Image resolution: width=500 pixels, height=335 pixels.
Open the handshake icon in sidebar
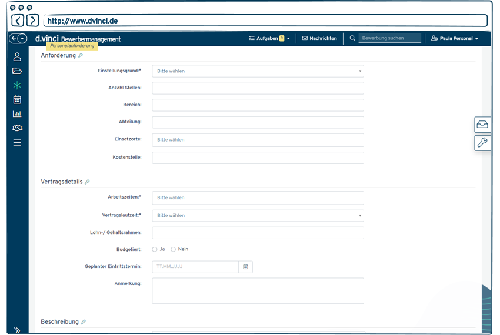(x=17, y=128)
